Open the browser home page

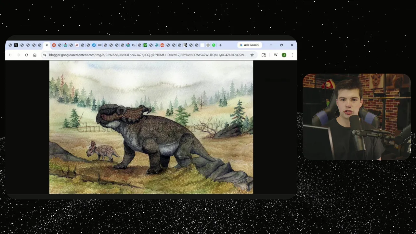point(35,55)
